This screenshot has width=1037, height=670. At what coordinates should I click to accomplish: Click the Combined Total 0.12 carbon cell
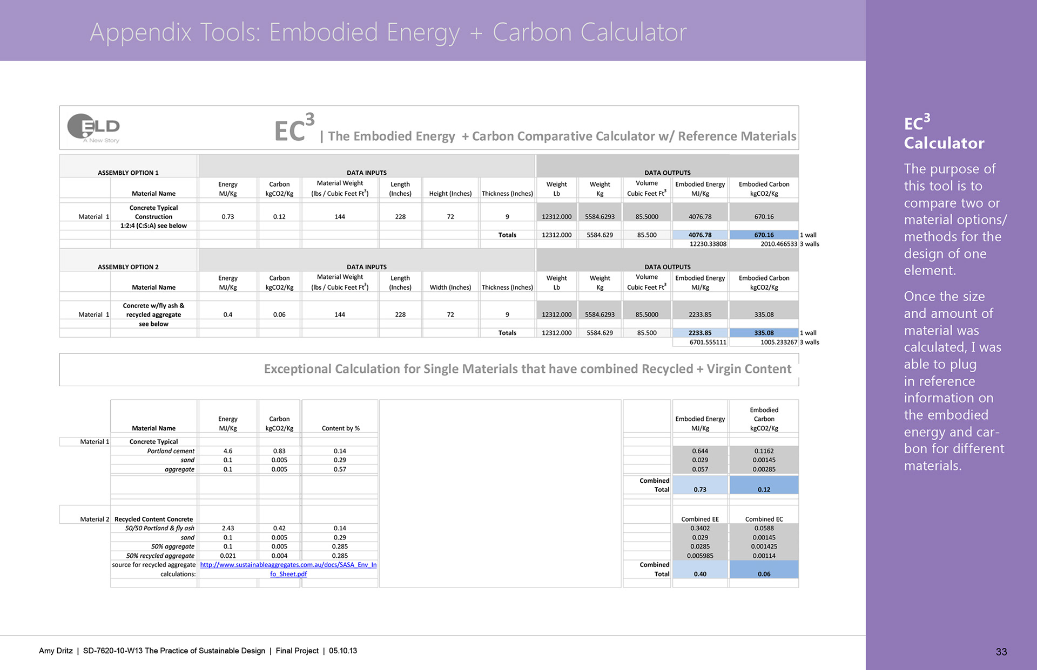coord(764,485)
